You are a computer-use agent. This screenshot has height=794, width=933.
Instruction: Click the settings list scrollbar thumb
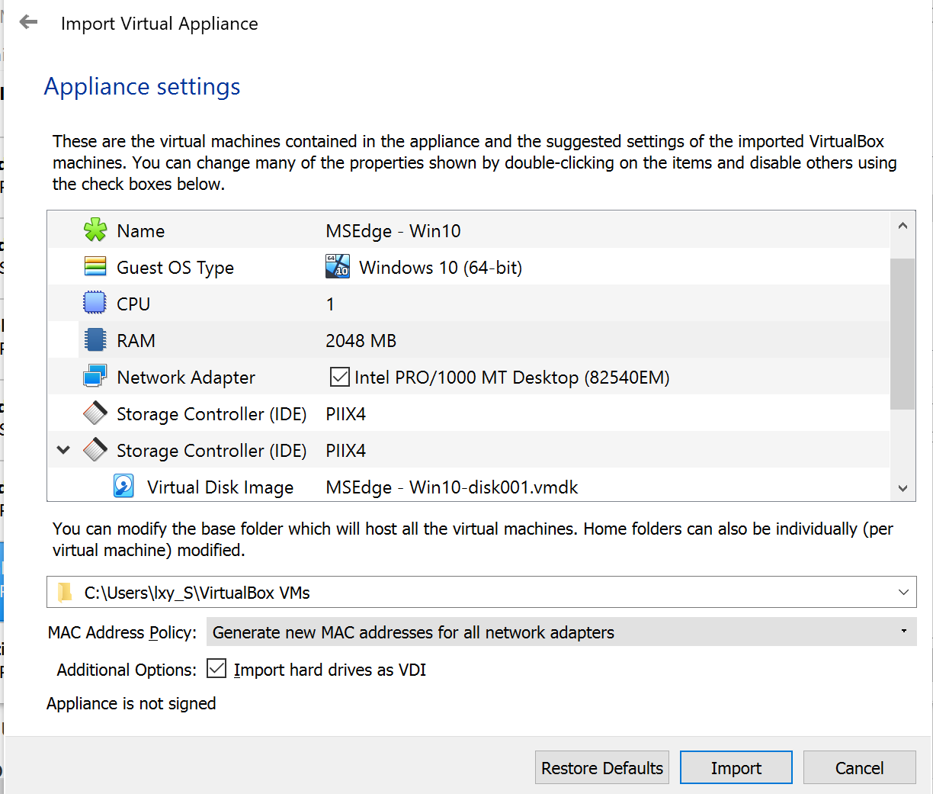point(903,333)
